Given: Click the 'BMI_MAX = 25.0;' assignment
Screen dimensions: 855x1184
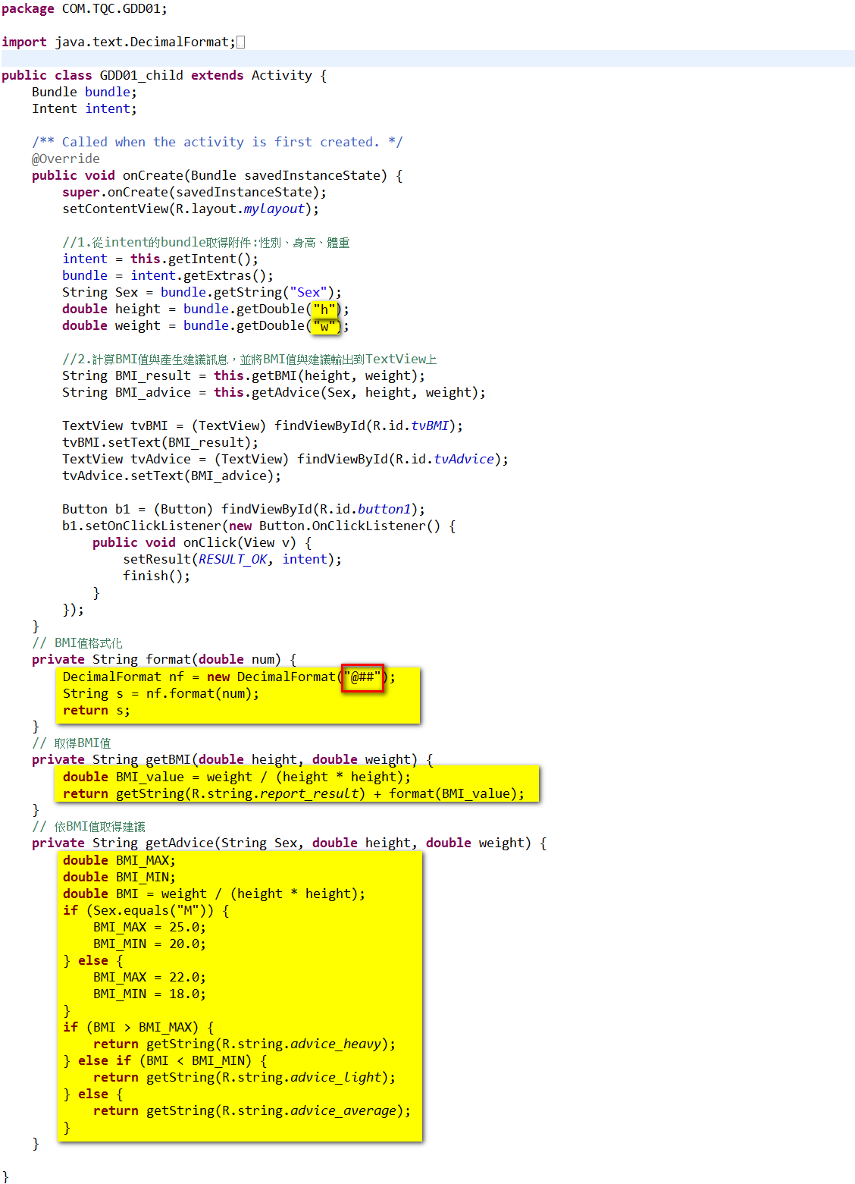Looking at the screenshot, I should (149, 928).
